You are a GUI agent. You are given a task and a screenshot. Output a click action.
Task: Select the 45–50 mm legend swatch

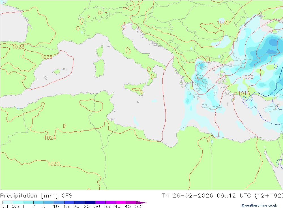131,202
